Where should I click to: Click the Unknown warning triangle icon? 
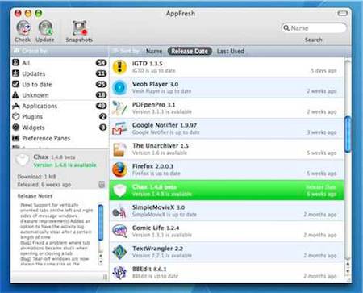pyautogui.click(x=16, y=95)
